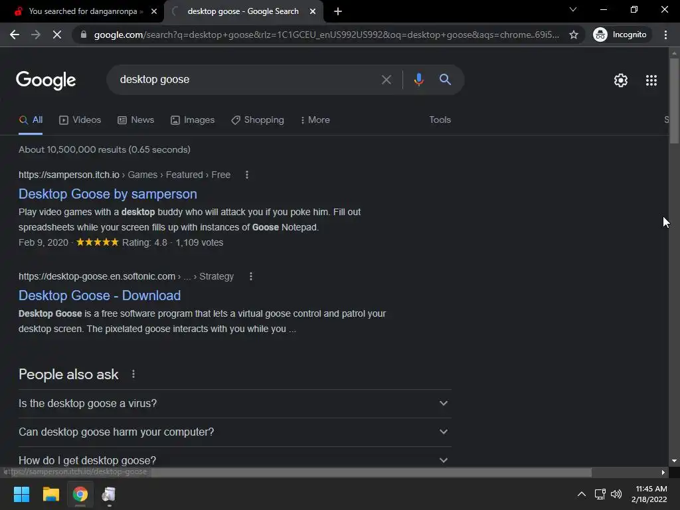Click the 'People also ask' heading
The image size is (680, 510).
click(x=68, y=375)
